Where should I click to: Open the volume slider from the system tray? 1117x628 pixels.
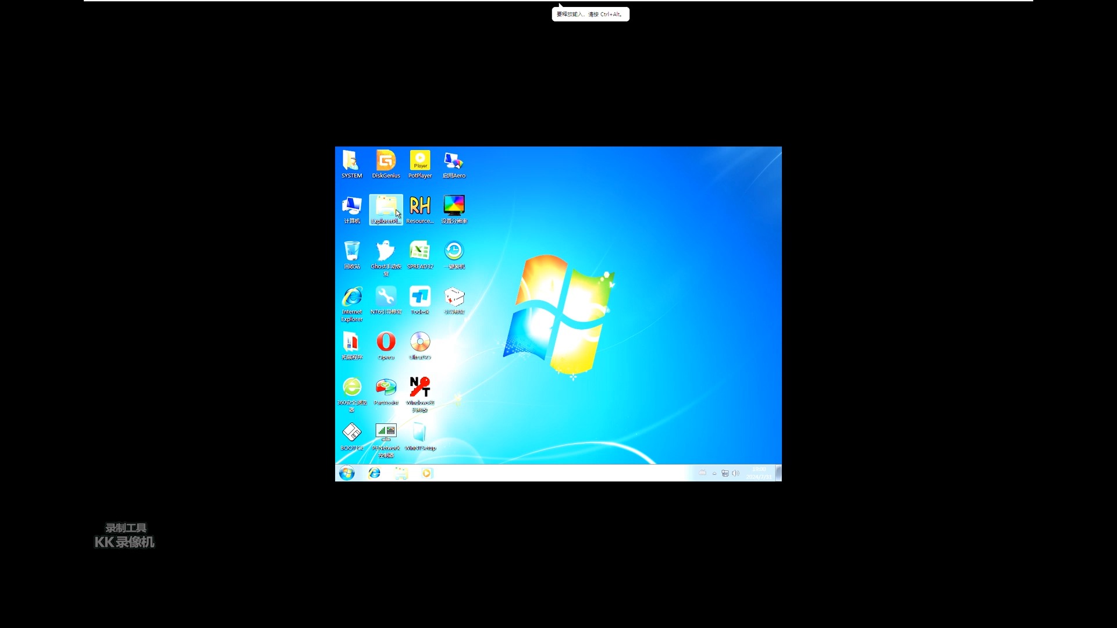point(735,473)
